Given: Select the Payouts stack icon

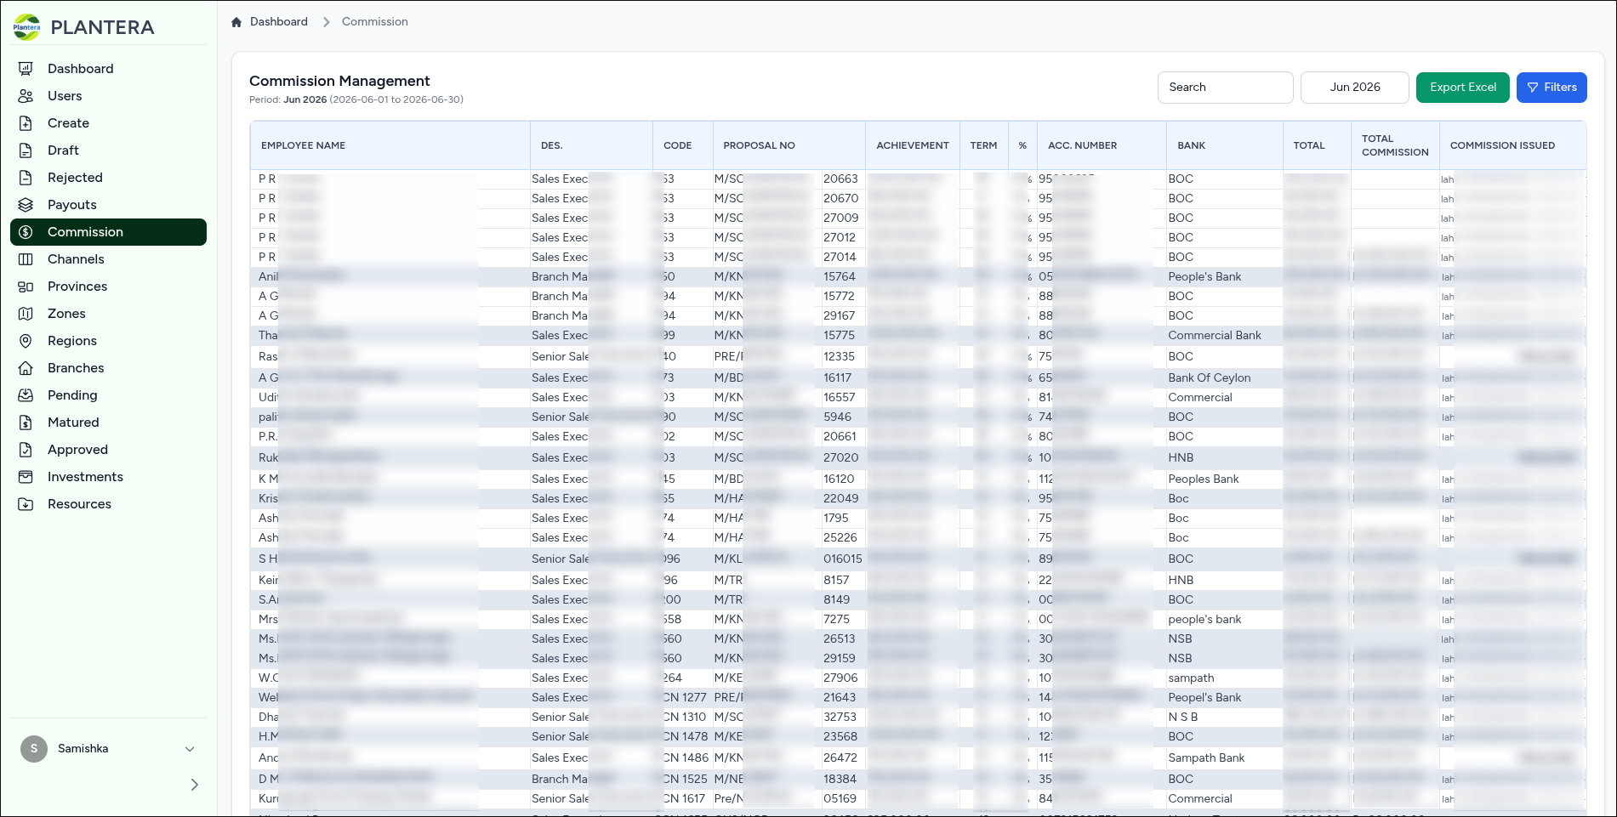Looking at the screenshot, I should coord(26,205).
